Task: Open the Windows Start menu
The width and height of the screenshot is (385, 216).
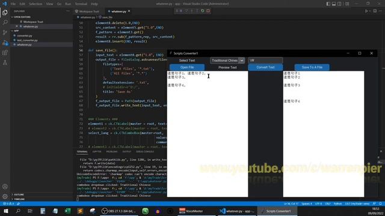Action: pos(5,211)
